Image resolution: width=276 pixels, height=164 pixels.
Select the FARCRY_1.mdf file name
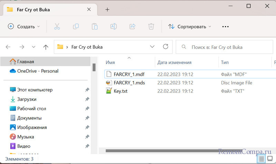pyautogui.click(x=129, y=74)
